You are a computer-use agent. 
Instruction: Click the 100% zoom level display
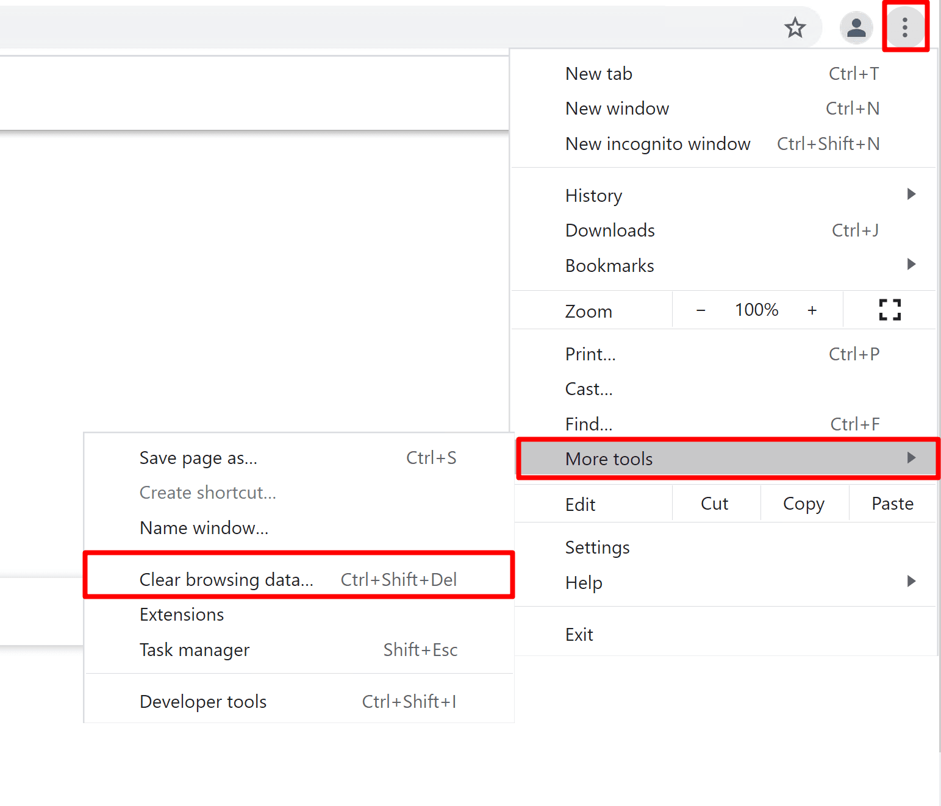tap(756, 310)
